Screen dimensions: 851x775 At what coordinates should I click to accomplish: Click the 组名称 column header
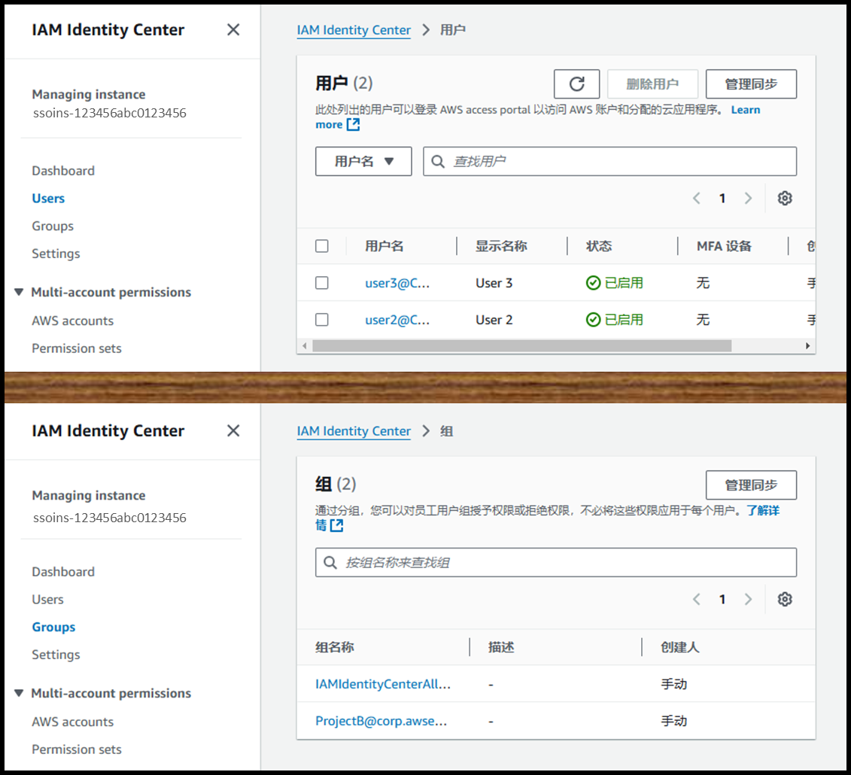[335, 647]
